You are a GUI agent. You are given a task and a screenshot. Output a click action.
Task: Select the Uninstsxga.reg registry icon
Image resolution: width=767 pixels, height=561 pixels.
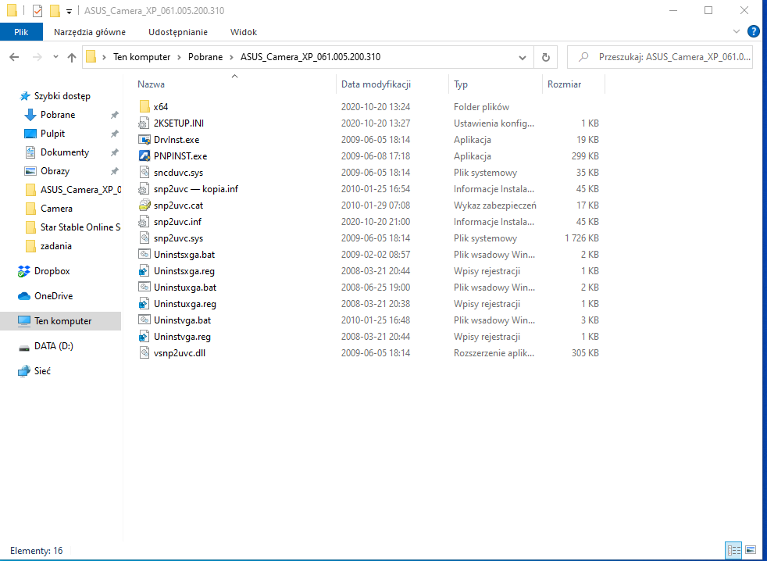click(x=144, y=270)
